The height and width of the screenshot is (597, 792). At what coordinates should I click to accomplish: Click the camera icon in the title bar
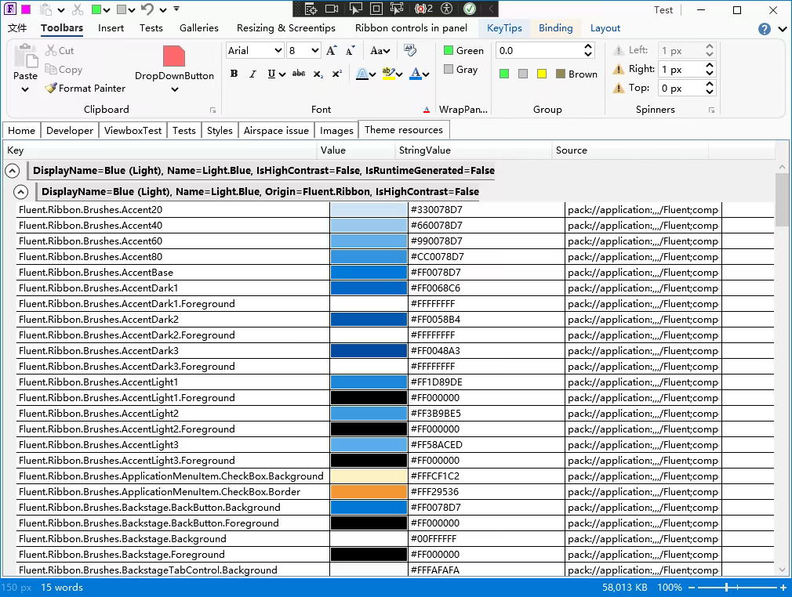(330, 9)
